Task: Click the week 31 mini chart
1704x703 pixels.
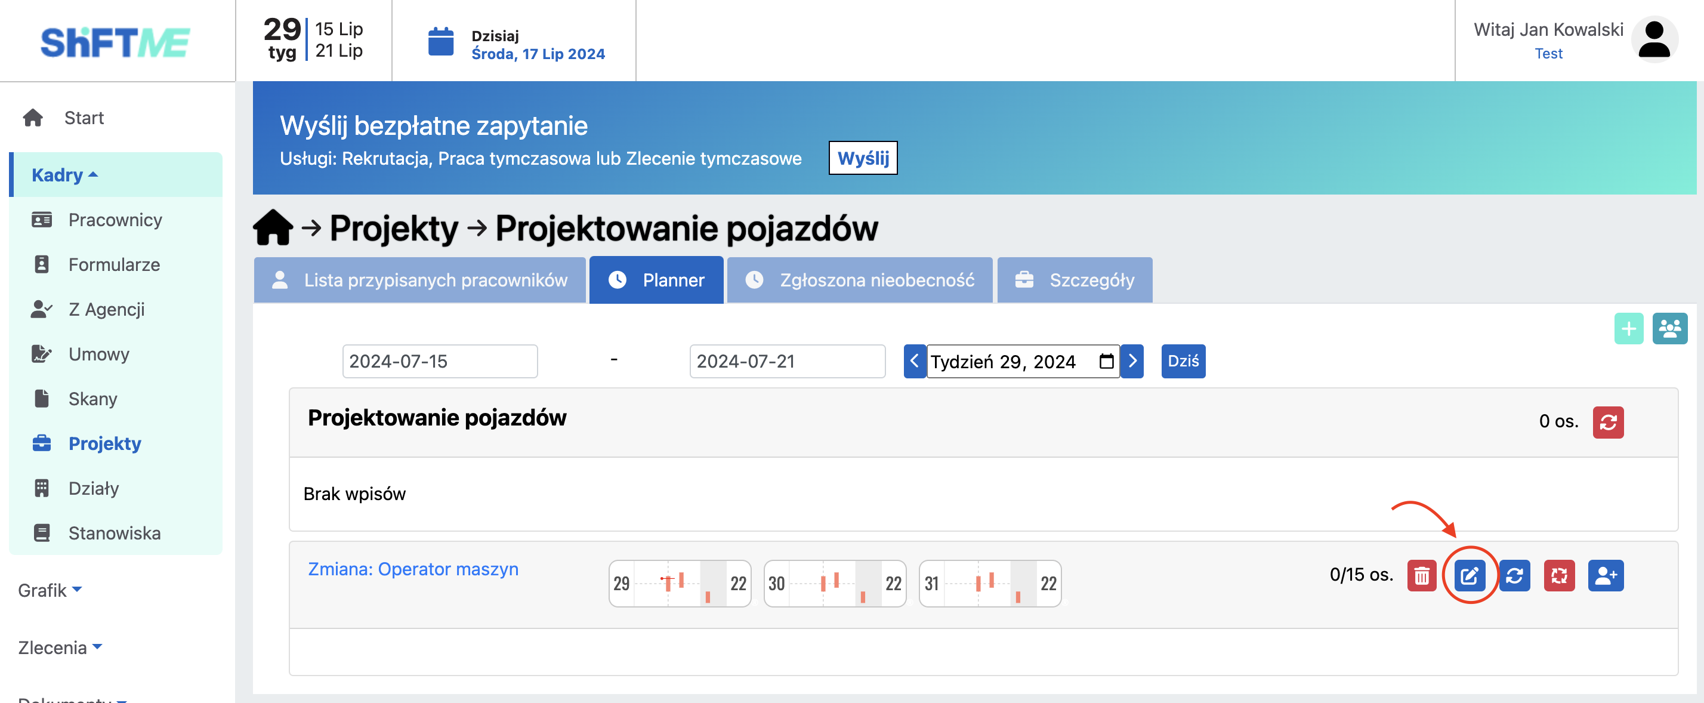Action: pyautogui.click(x=990, y=583)
